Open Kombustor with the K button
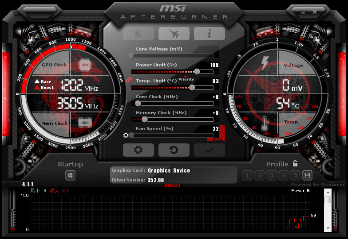 [x=138, y=34]
